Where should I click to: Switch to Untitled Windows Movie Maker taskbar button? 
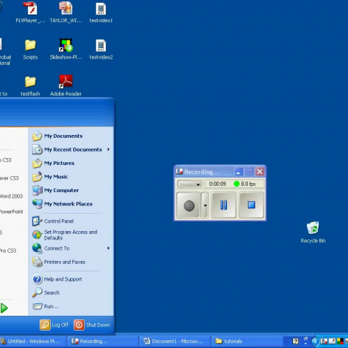(33, 341)
